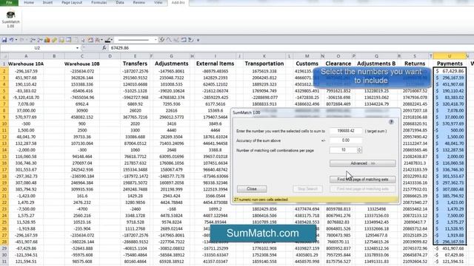Click the Undo arrow icon
474x266 pixels.
click(x=11, y=40)
